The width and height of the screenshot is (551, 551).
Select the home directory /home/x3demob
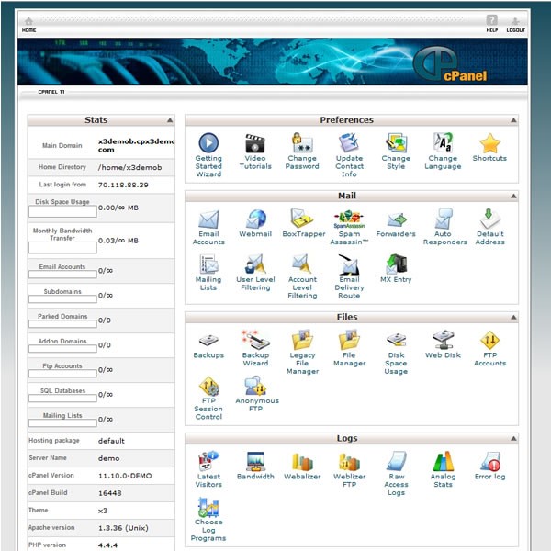[x=129, y=167]
